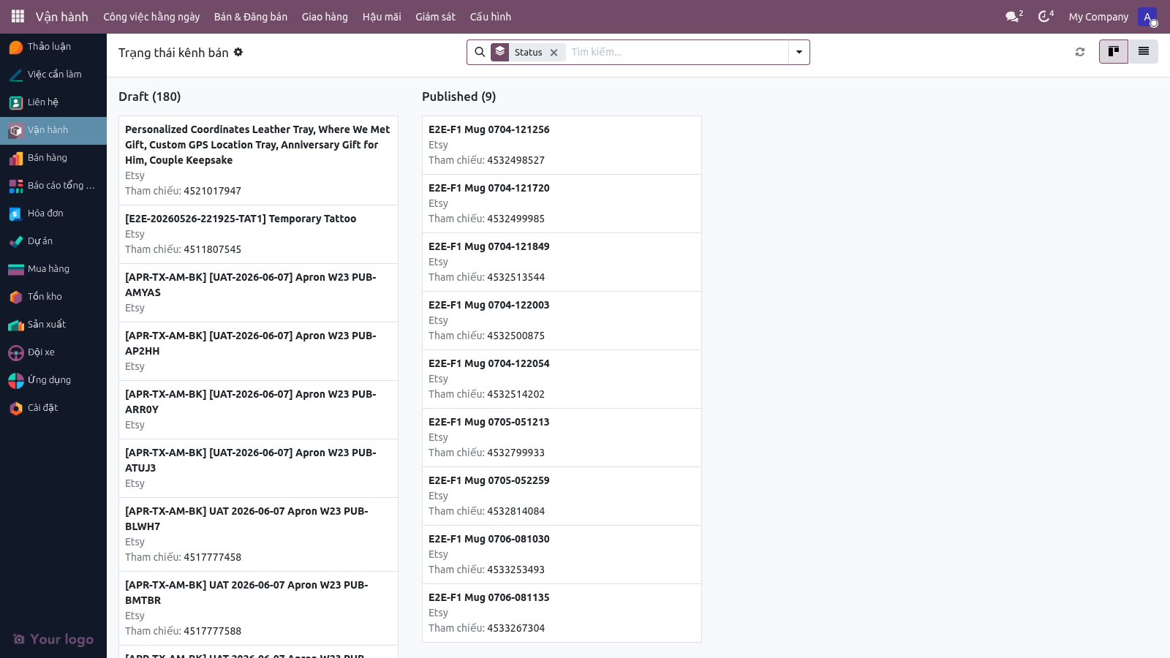Open gear settings next to Trạng thái kênh bán
1170x658 pixels.
(238, 53)
